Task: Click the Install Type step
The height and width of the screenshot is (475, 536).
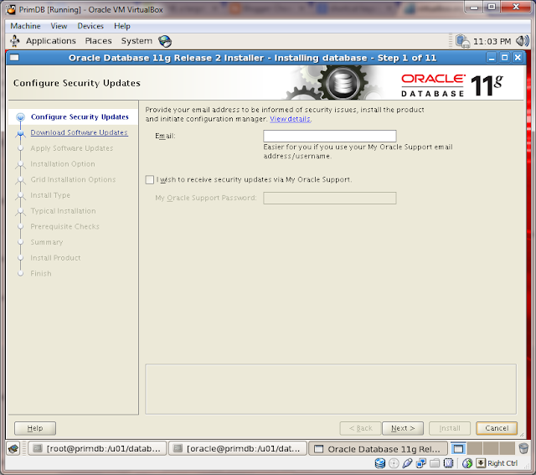Action: point(50,195)
